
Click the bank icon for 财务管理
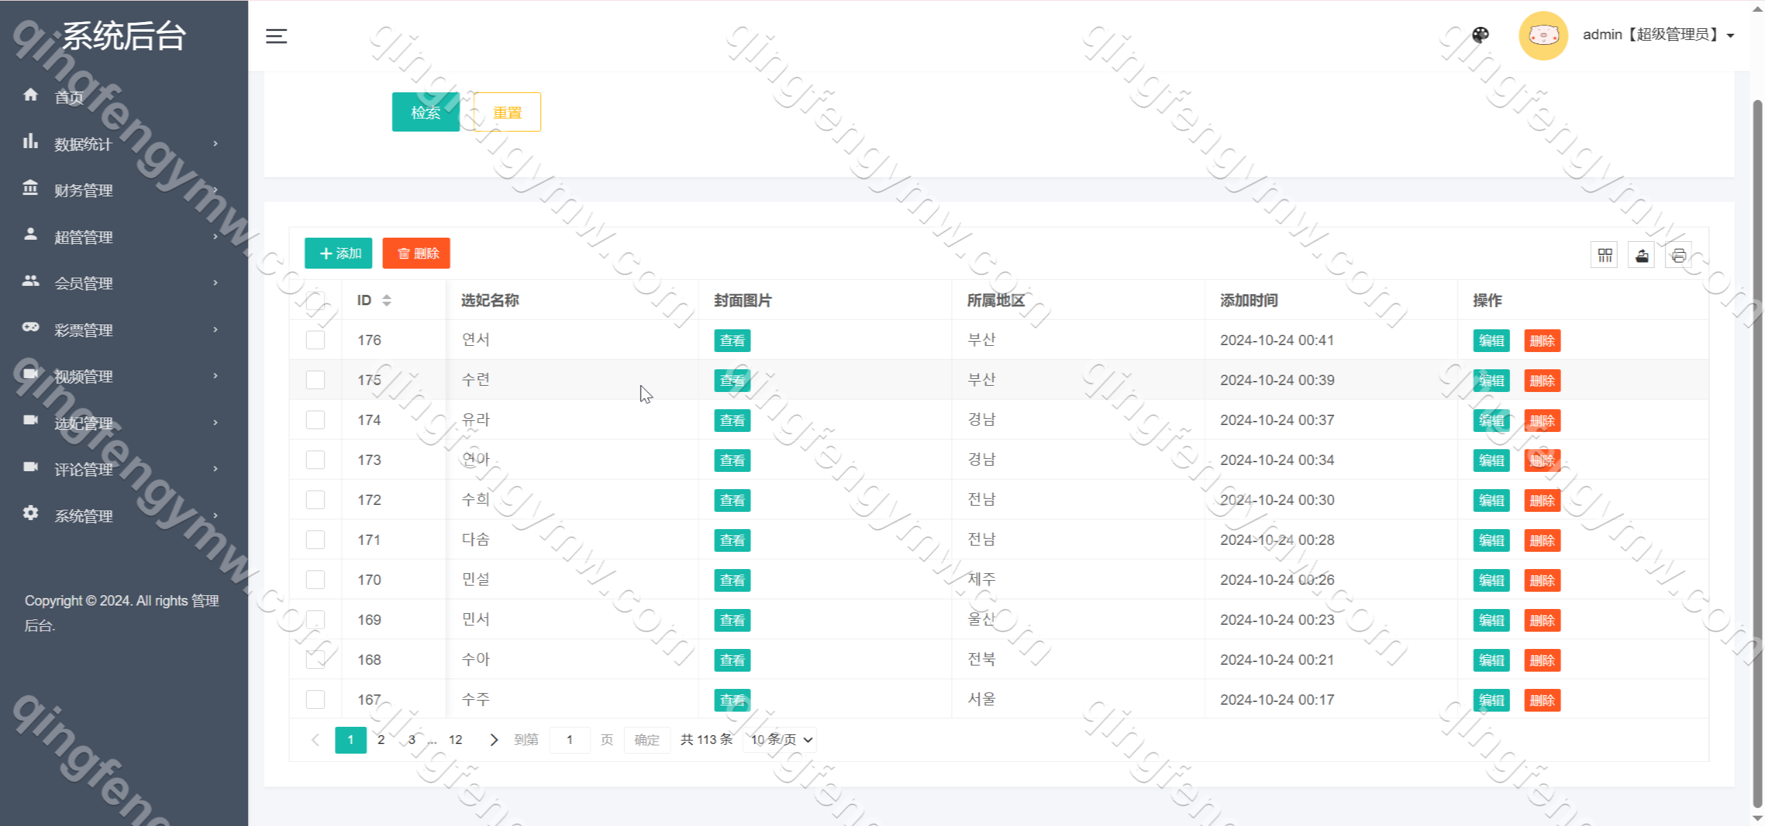tap(30, 187)
